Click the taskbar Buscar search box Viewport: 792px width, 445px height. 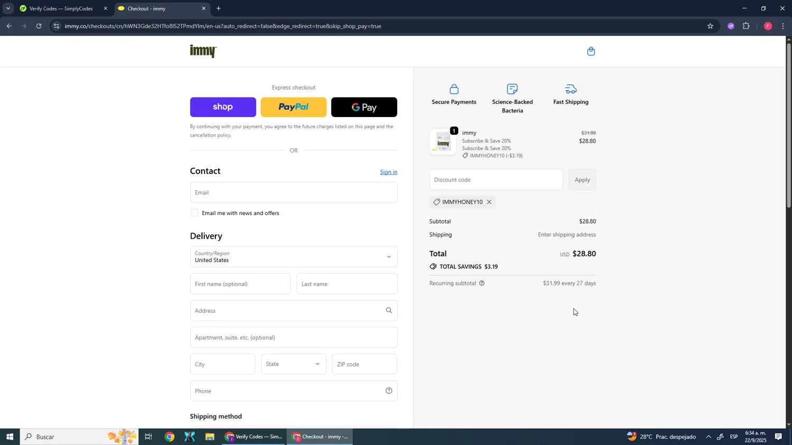(x=79, y=437)
